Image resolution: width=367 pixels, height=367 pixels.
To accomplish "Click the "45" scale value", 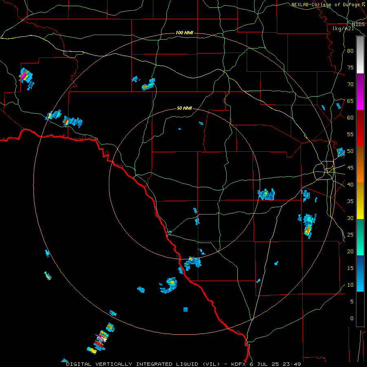I will [x=350, y=168].
